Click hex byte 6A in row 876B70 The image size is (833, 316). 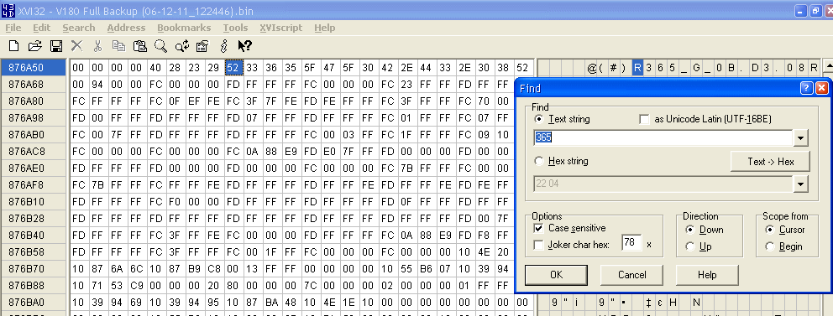coord(117,269)
